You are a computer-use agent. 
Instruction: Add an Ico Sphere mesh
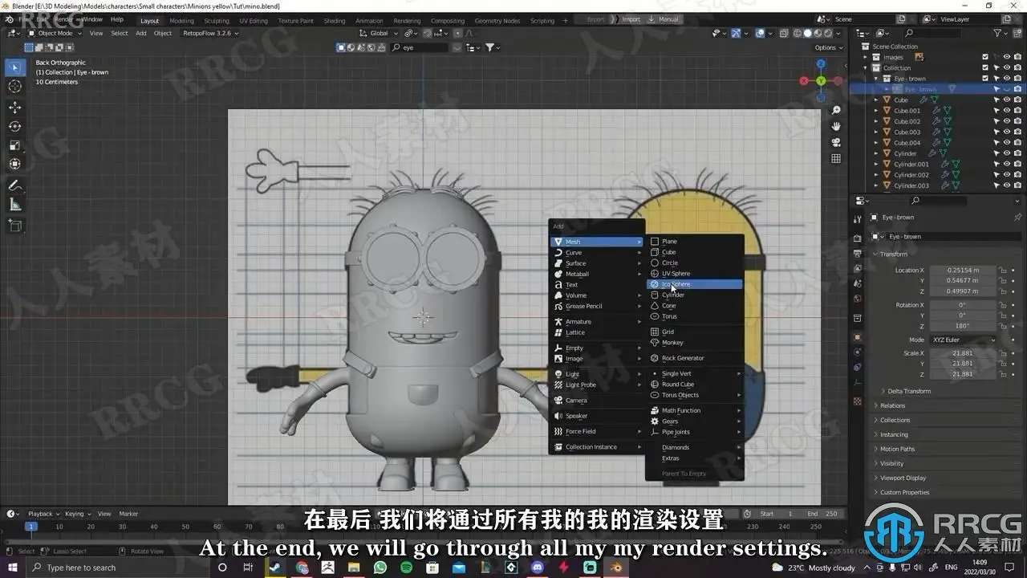point(695,284)
